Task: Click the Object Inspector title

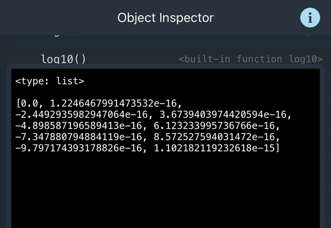Action: coord(165,18)
